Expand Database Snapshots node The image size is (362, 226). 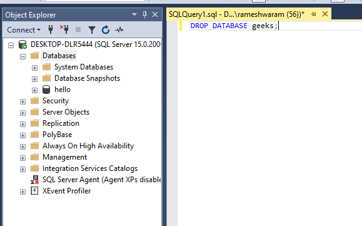(34, 80)
